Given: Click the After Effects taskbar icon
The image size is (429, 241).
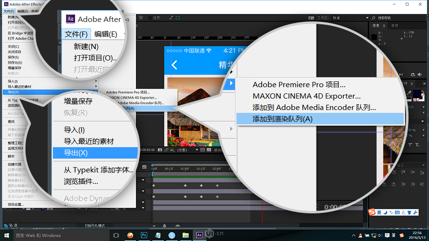Looking at the screenshot, I should 200,235.
